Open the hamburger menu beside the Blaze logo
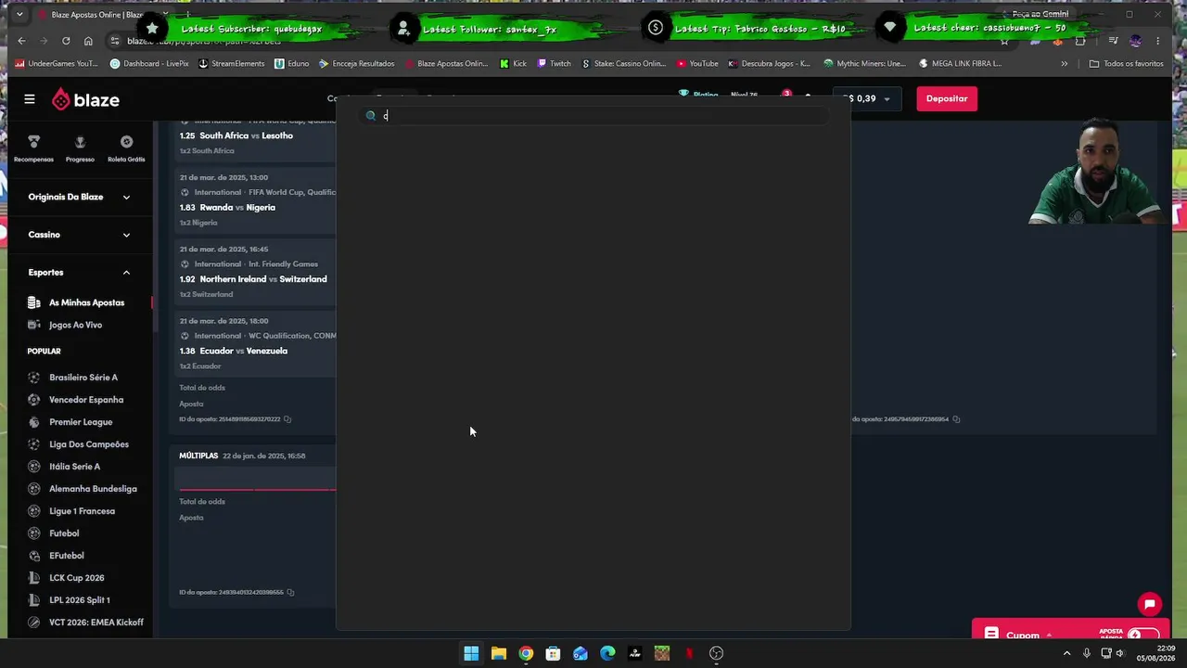The width and height of the screenshot is (1187, 668). tap(30, 99)
